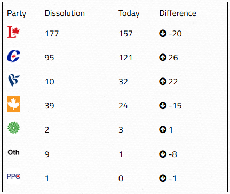Click the up arrow beside 1

pos(163,129)
